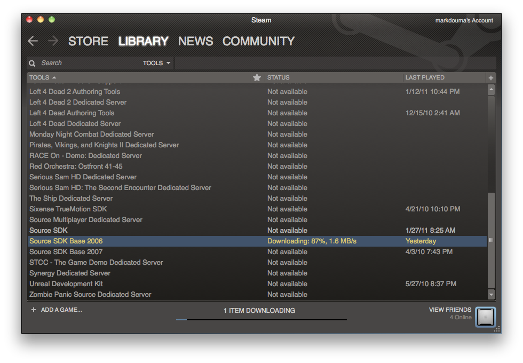The image size is (523, 363).
Task: Click Downloading: 87%, 1.6 MB/s status
Action: pos(312,241)
